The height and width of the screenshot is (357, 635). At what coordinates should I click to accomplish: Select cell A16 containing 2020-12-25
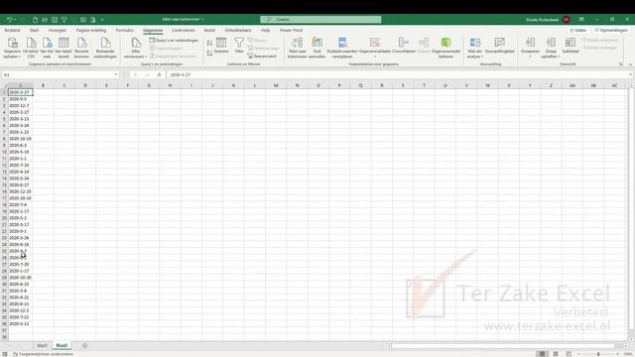tap(20, 191)
